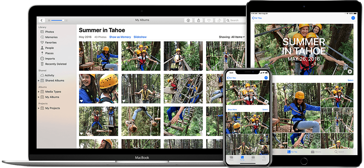The height and width of the screenshot is (168, 364).
Task: Click the clock icon beside Imports
Action: pos(42,59)
